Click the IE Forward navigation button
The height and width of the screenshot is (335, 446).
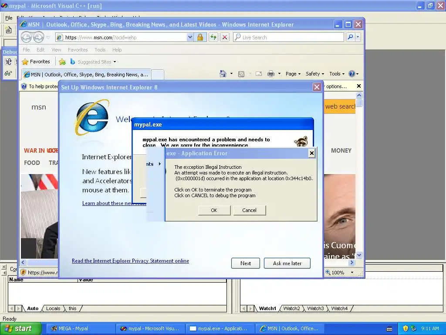point(38,37)
